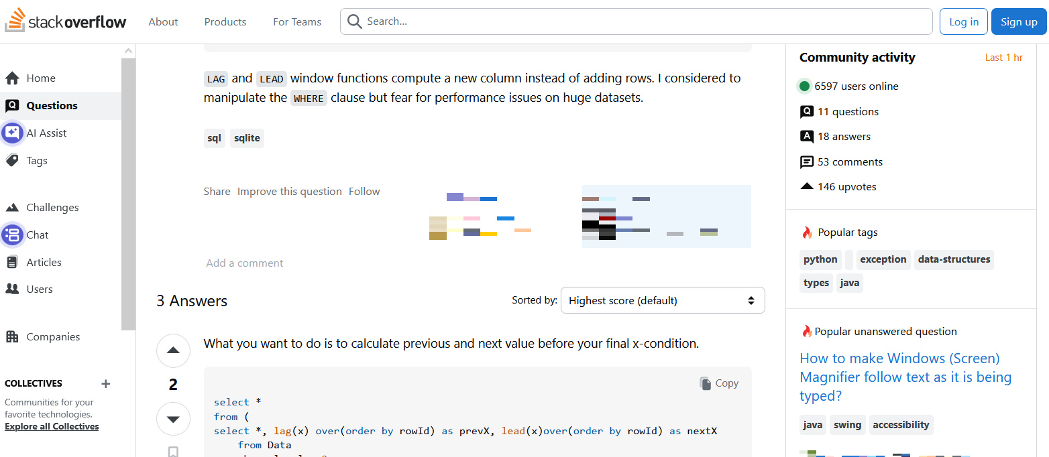
Task: Downvote the first answer
Action: coord(173,419)
